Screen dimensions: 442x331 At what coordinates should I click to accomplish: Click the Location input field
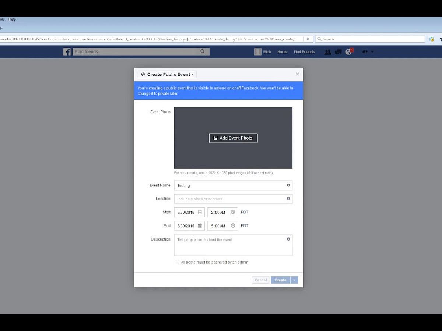point(230,199)
